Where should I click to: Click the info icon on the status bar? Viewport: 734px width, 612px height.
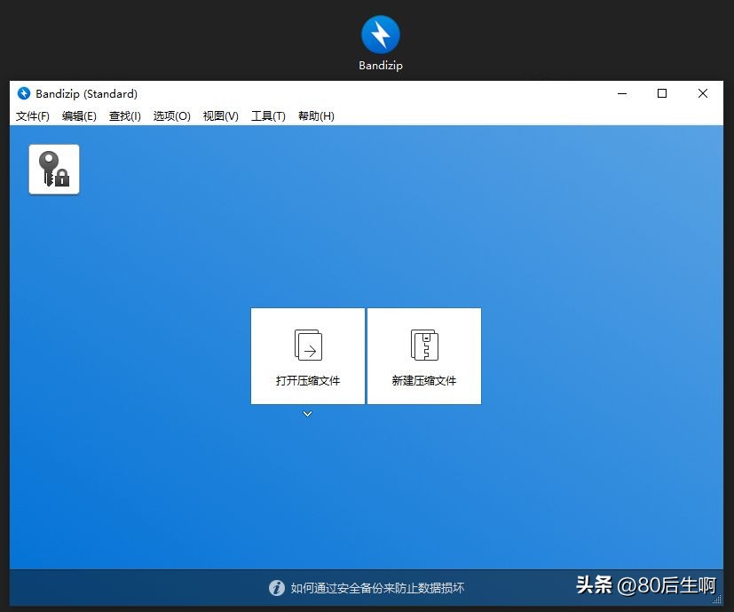point(277,588)
